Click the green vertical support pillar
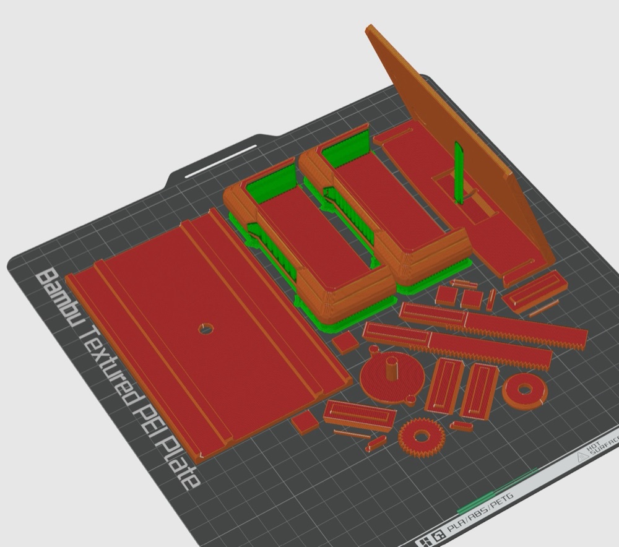This screenshot has width=619, height=547. [x=459, y=173]
